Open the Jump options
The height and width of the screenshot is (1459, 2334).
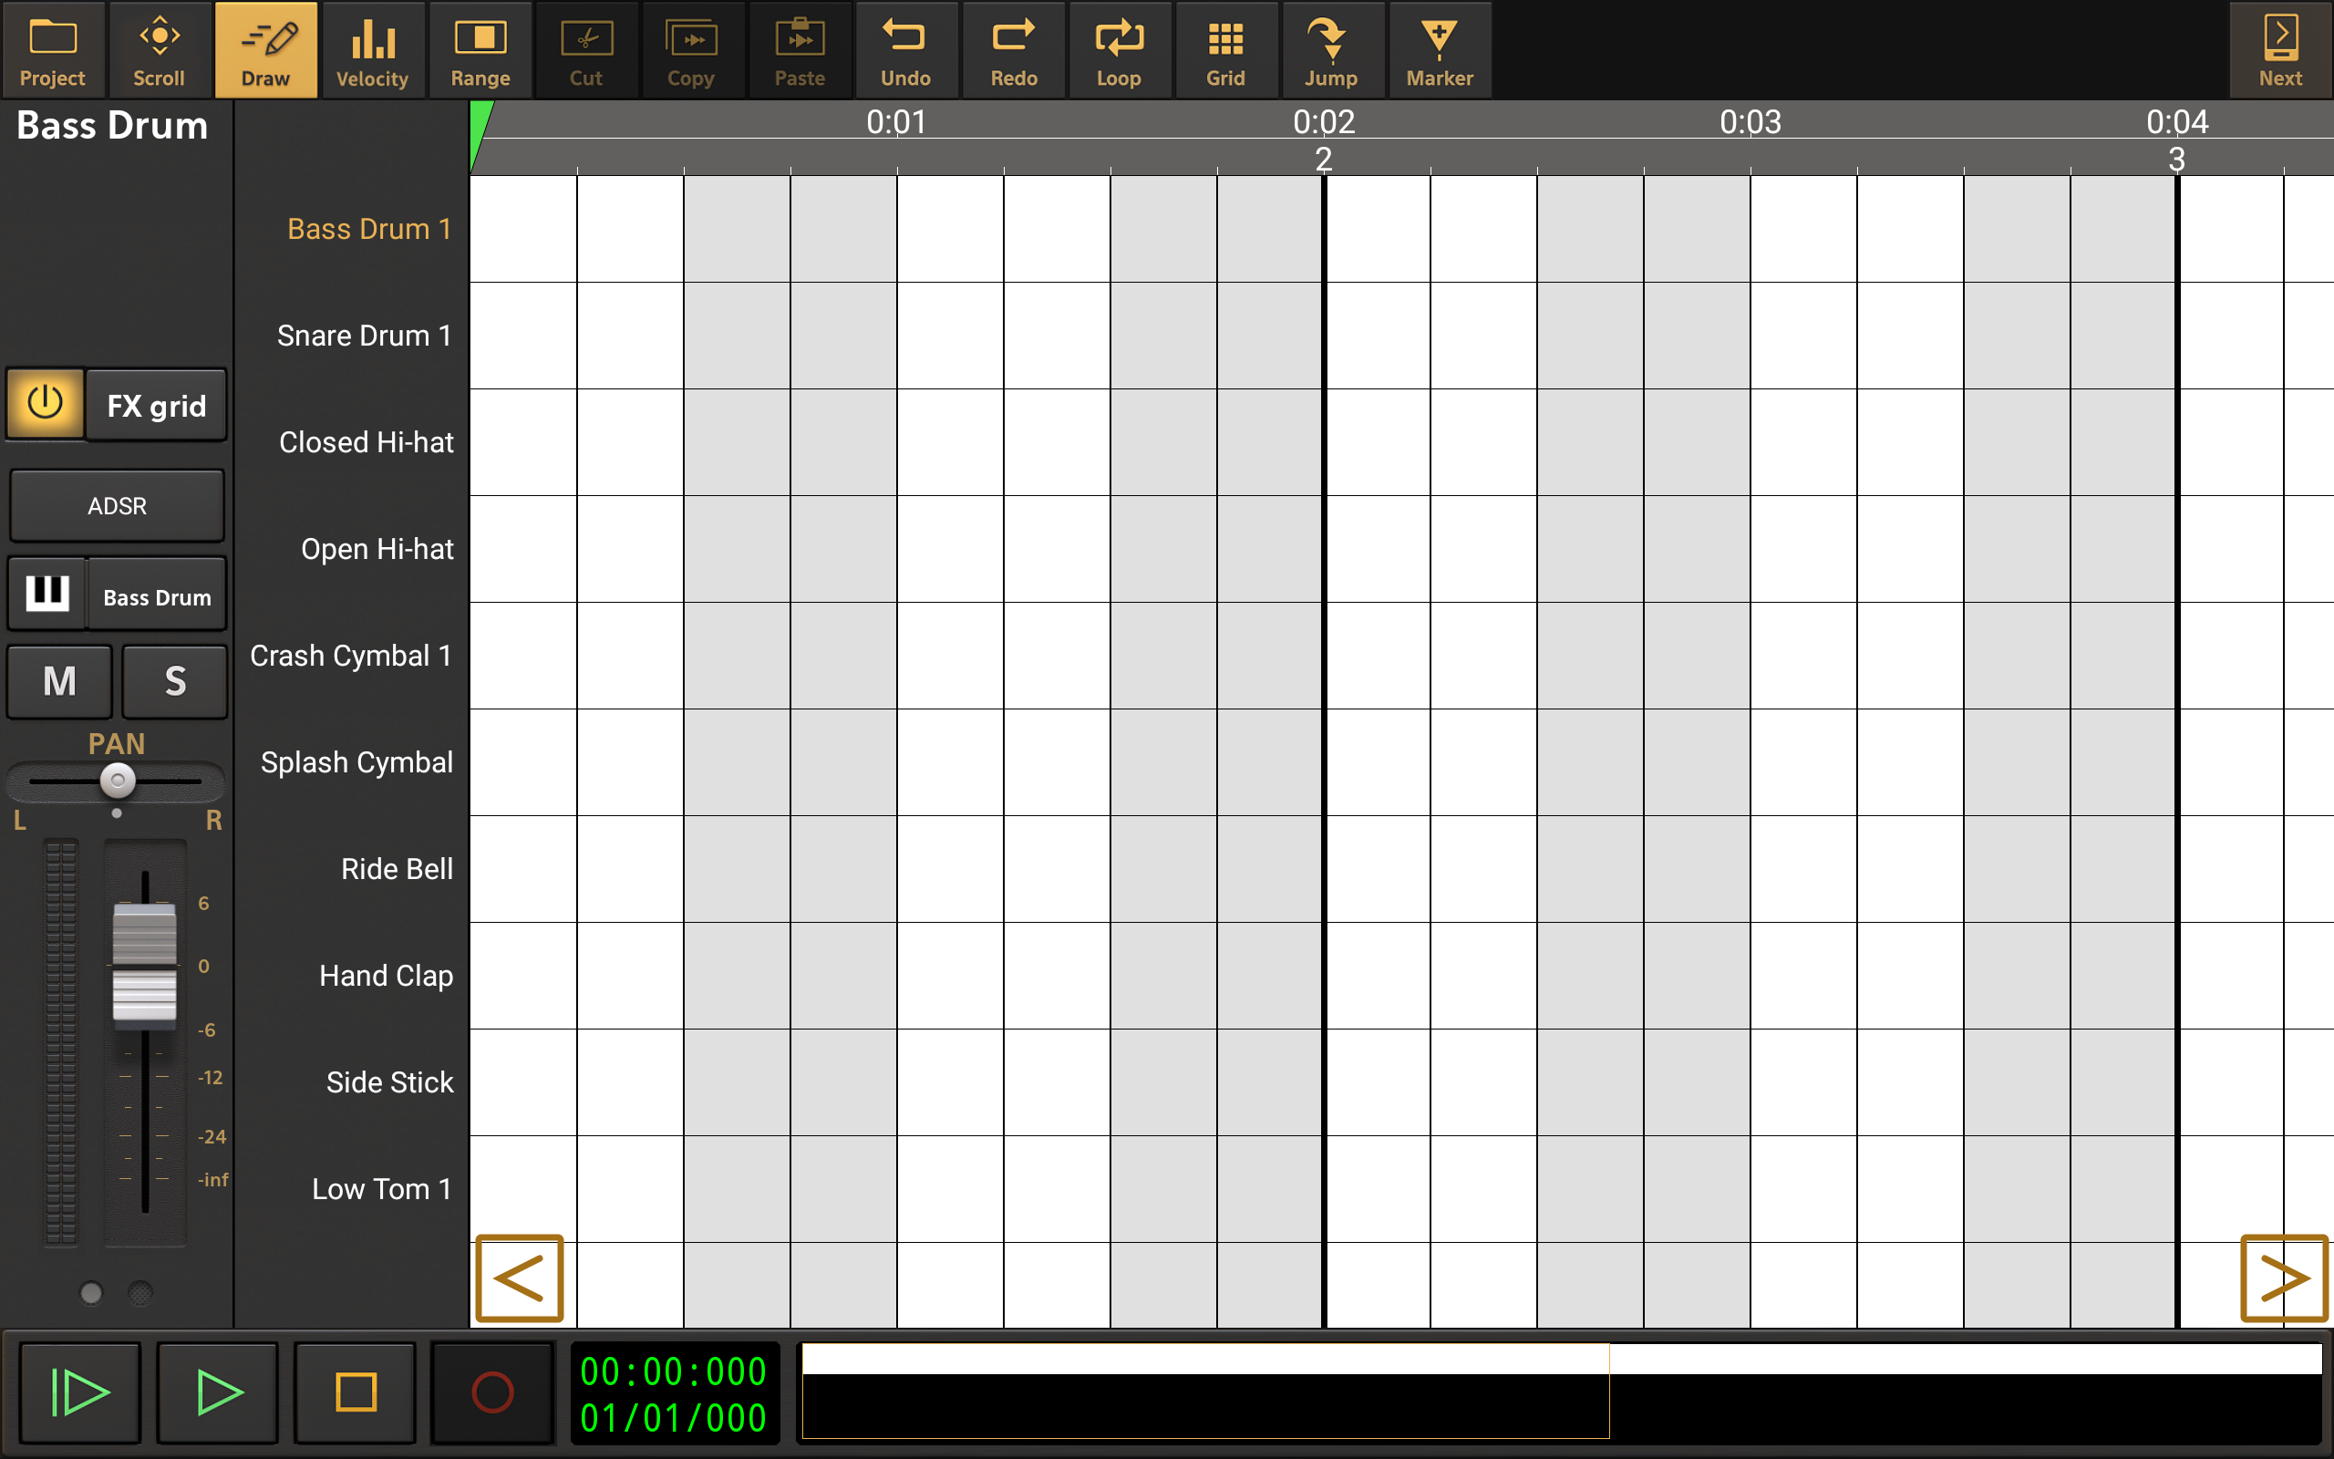1331,50
